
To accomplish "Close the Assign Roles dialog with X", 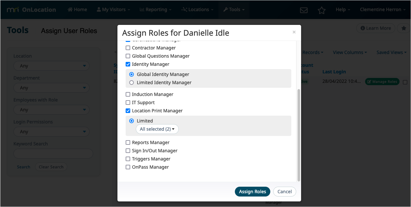I will coord(294,32).
